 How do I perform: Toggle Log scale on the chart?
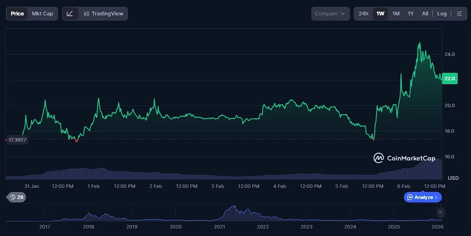tap(442, 14)
